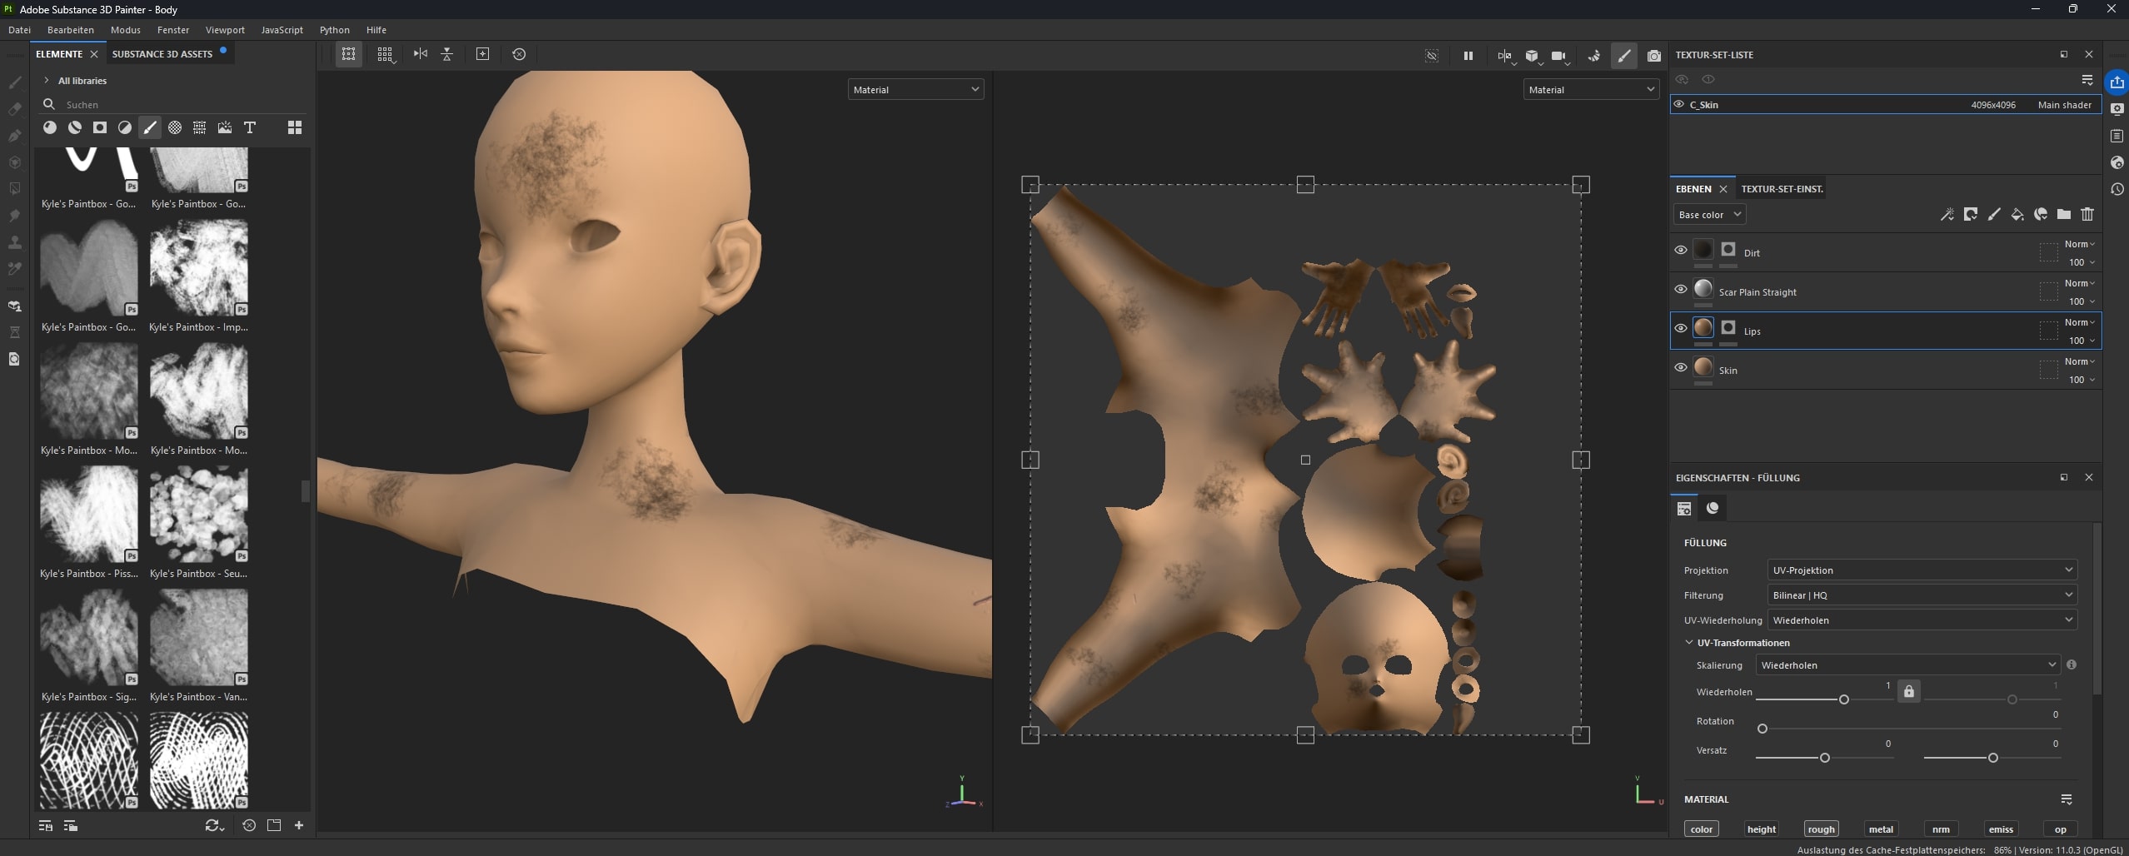Open the Projektion dropdown

(x=1922, y=570)
